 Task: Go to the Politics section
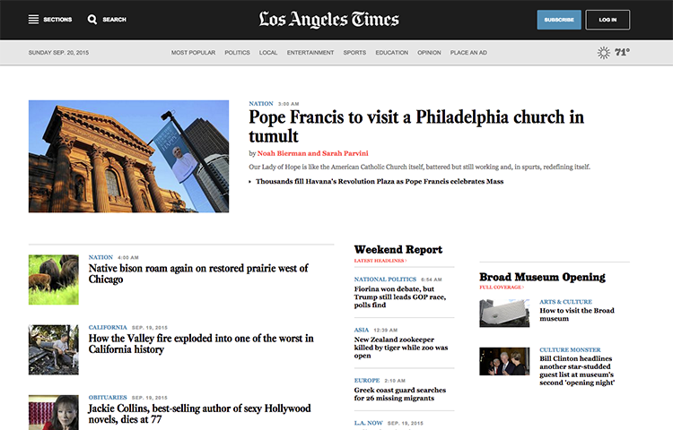coord(237,53)
